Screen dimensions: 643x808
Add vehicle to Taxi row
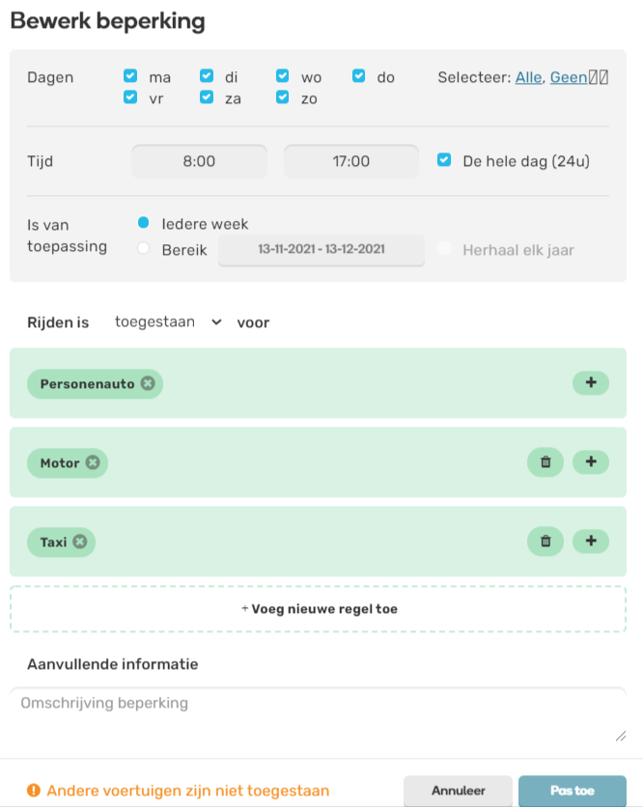(x=591, y=541)
